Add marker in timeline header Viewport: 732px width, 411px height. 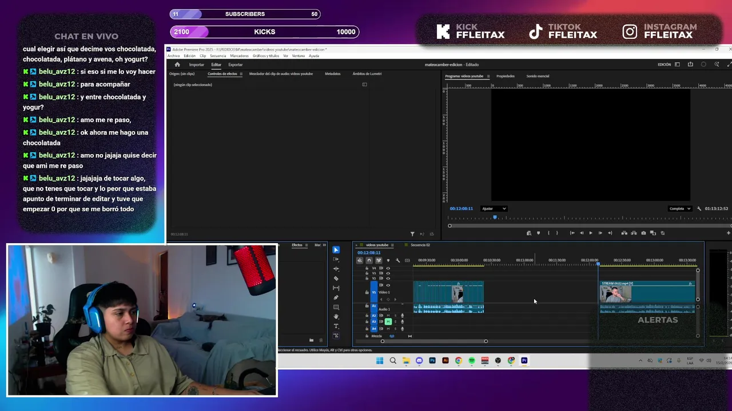click(388, 260)
